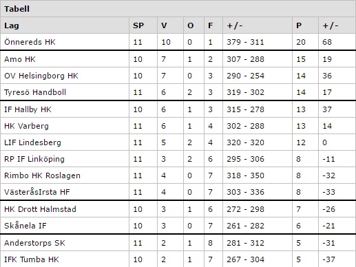Click the Lag column header
Image resolution: width=356 pixels, height=267 pixels.
[12, 25]
